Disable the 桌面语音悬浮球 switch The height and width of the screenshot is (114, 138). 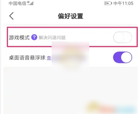[122, 57]
